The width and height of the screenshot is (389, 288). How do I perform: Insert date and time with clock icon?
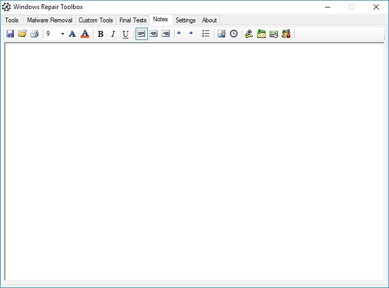[x=234, y=34]
